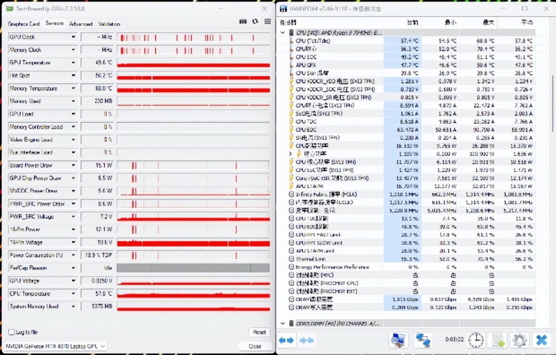
Task: Click the CPU (Tctl/Tdie) thermometer icon
Action: 291,41
